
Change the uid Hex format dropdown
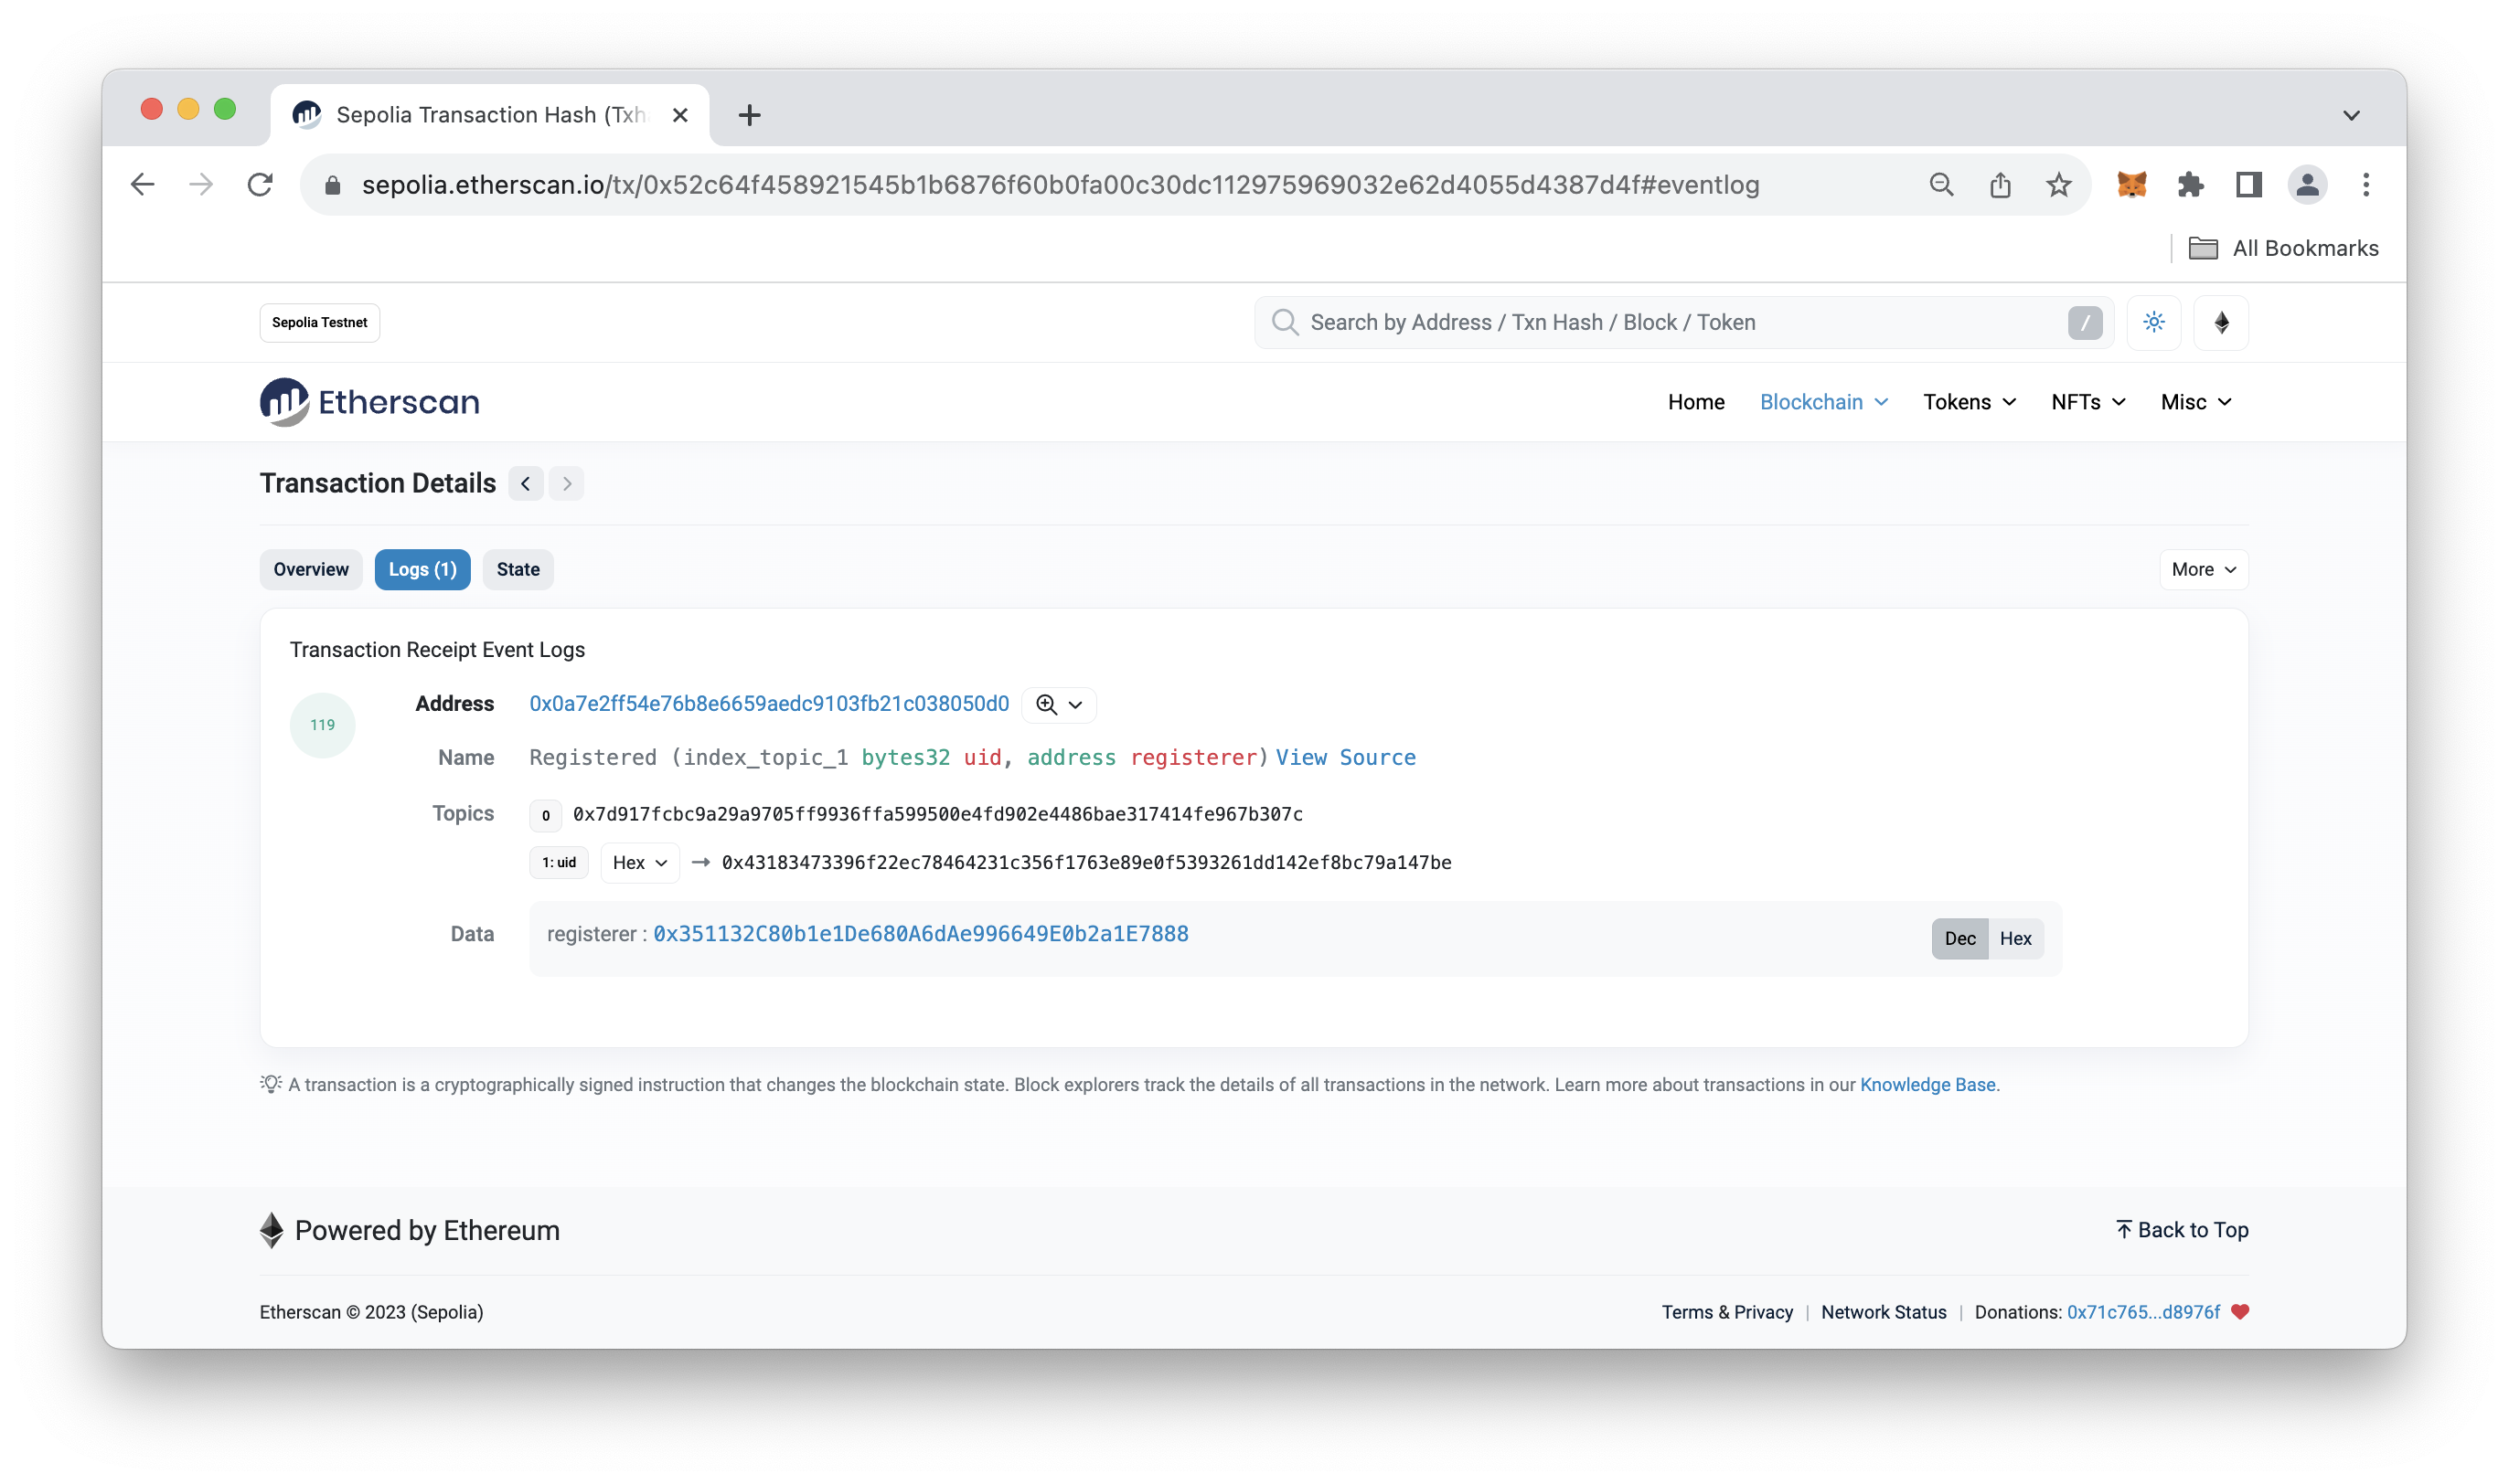coord(639,862)
